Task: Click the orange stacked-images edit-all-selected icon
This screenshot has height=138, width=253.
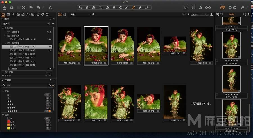Action: (x=223, y=8)
